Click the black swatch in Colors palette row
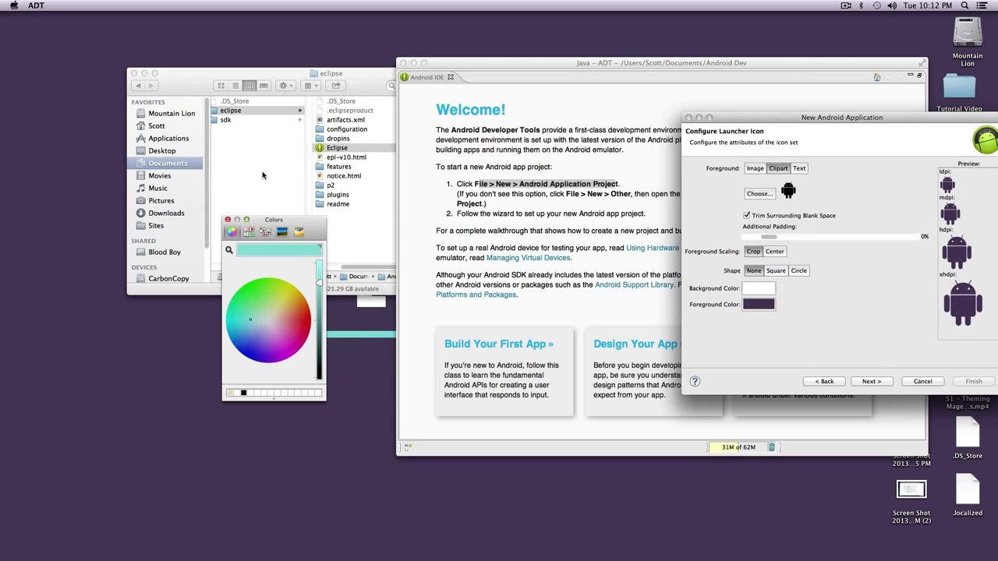The image size is (998, 561). [243, 393]
